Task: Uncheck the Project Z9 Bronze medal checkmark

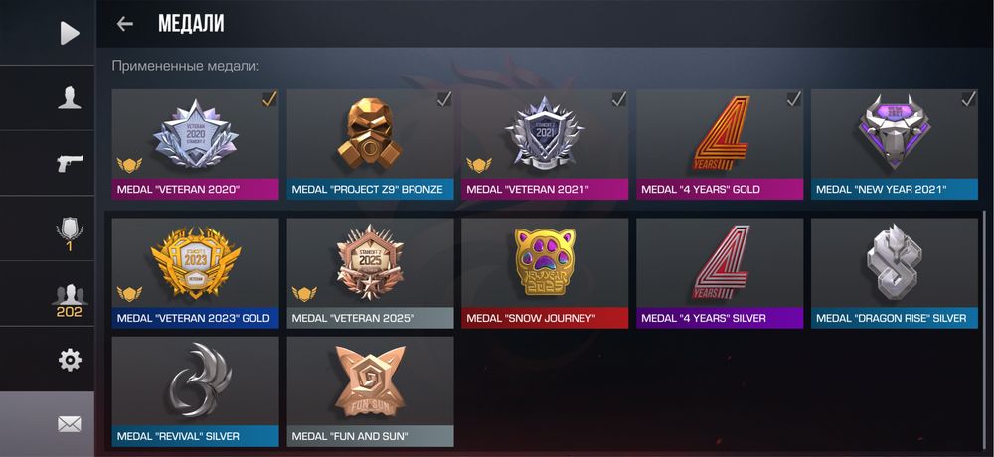Action: click(x=444, y=99)
